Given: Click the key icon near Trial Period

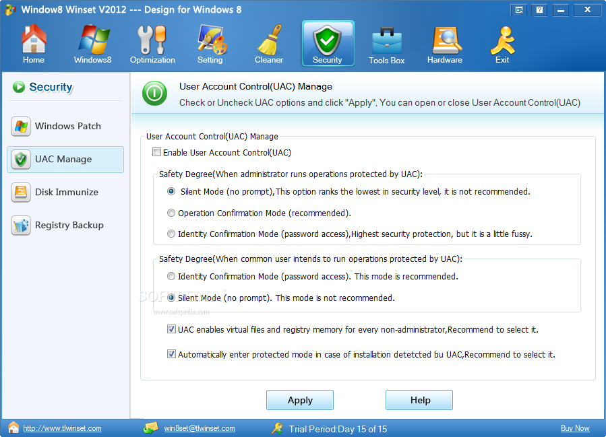Looking at the screenshot, I should coord(277,428).
